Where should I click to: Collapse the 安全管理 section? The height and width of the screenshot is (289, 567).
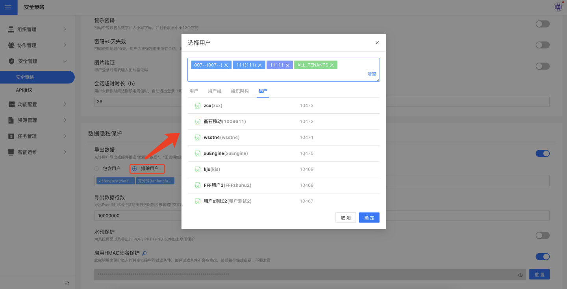tap(37, 61)
